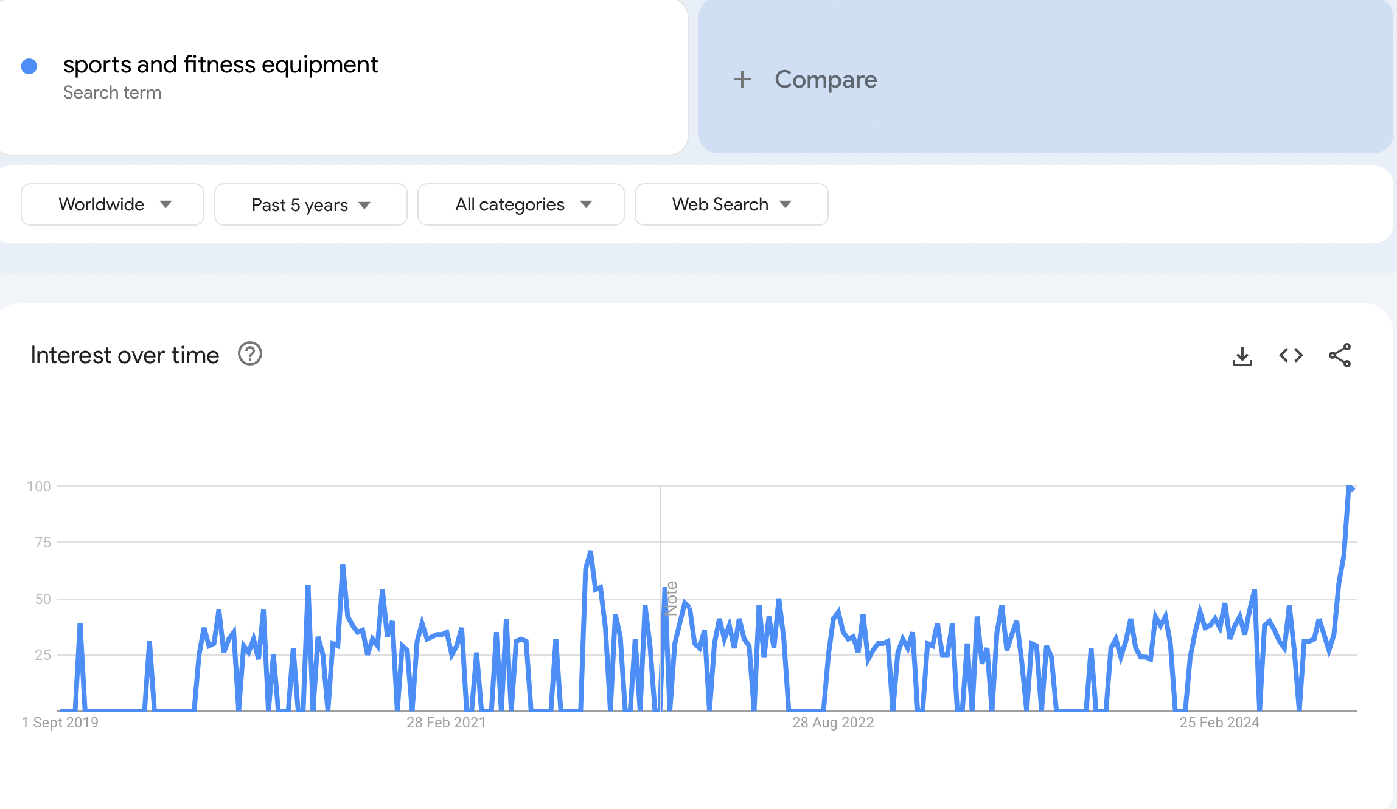Expand the All categories filter dropdown
1397x809 pixels.
pos(521,203)
